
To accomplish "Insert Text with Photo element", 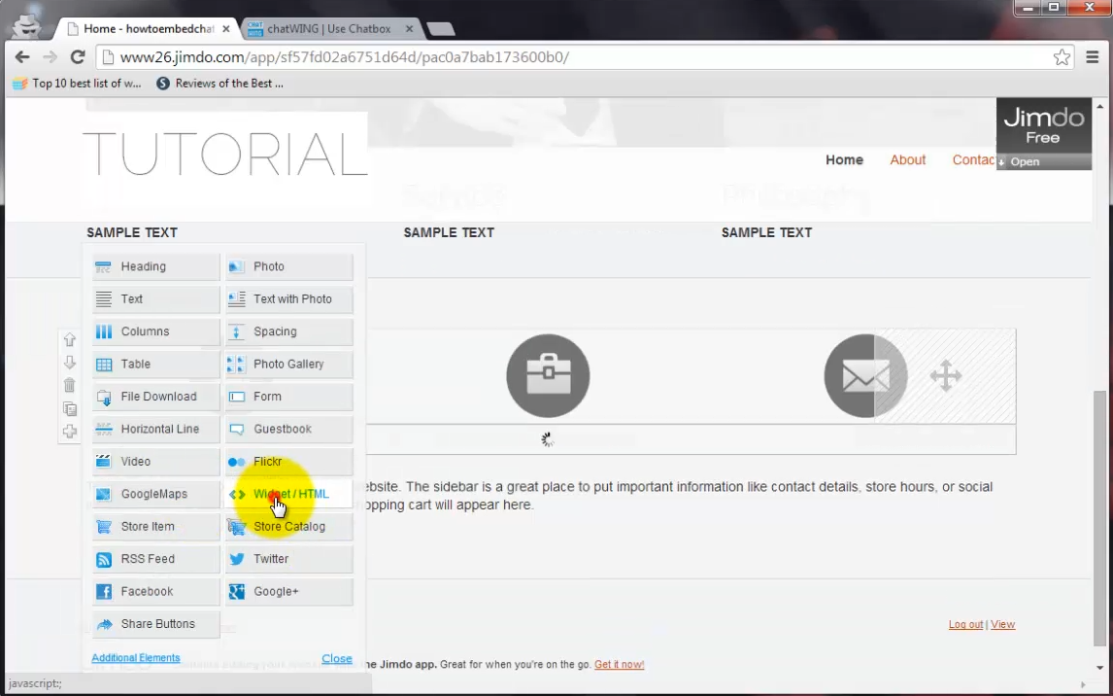I will pyautogui.click(x=288, y=299).
